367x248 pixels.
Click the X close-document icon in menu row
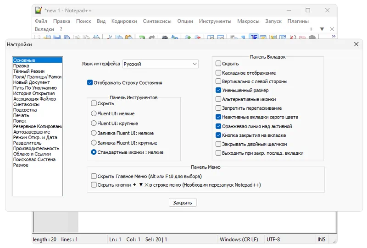click(332, 29)
